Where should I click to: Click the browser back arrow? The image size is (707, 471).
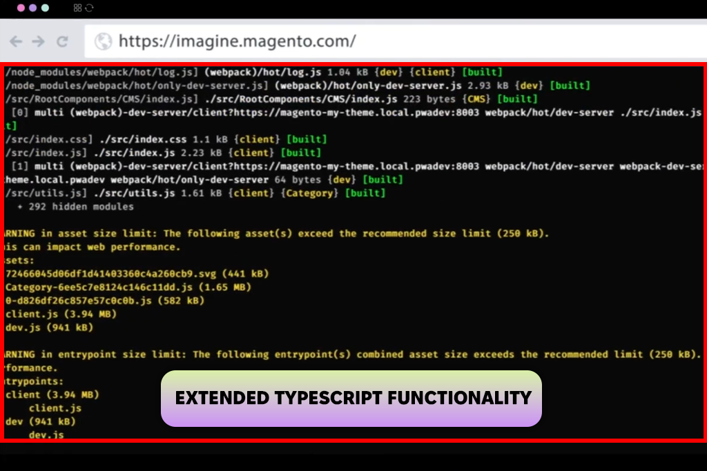pyautogui.click(x=16, y=41)
